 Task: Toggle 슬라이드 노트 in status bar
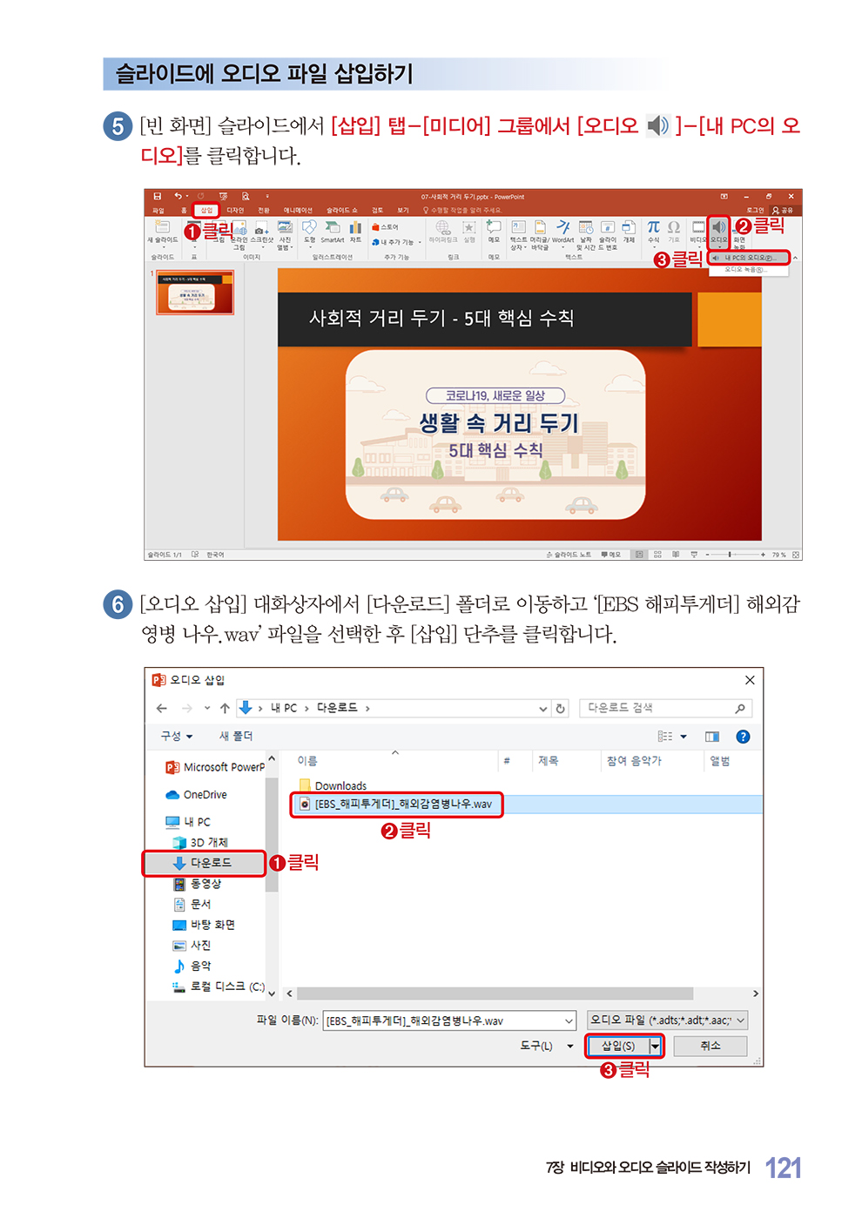pyautogui.click(x=569, y=555)
